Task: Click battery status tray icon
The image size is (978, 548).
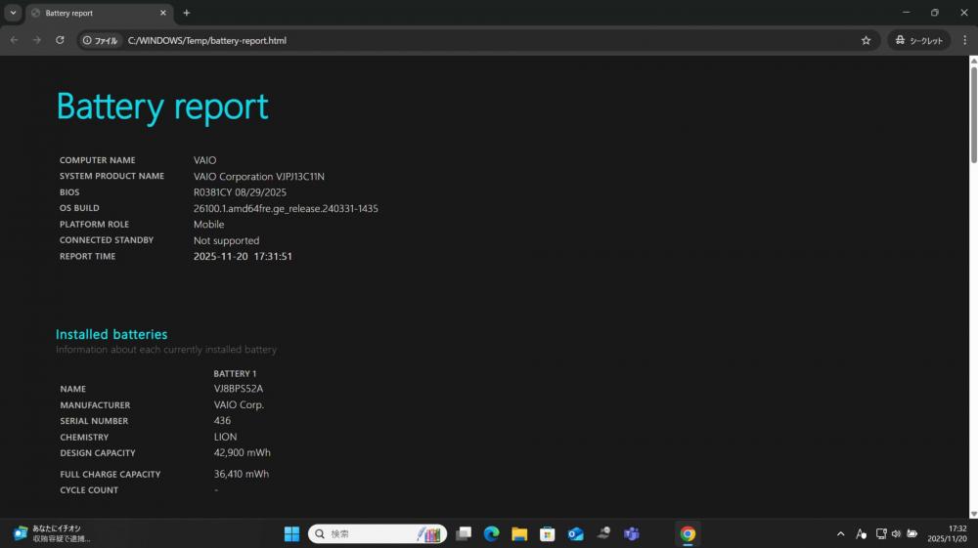Action: [911, 533]
